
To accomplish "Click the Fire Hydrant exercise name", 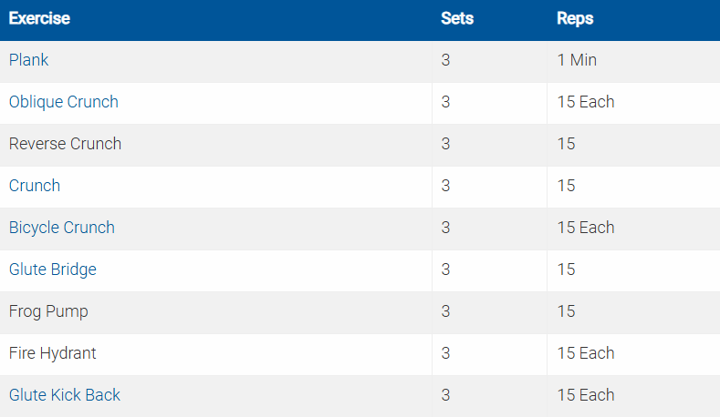I will 52,353.
